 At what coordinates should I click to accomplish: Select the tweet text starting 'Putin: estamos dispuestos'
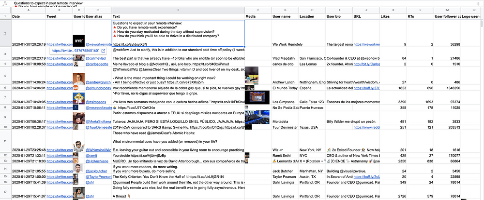pyautogui.click(x=178, y=117)
